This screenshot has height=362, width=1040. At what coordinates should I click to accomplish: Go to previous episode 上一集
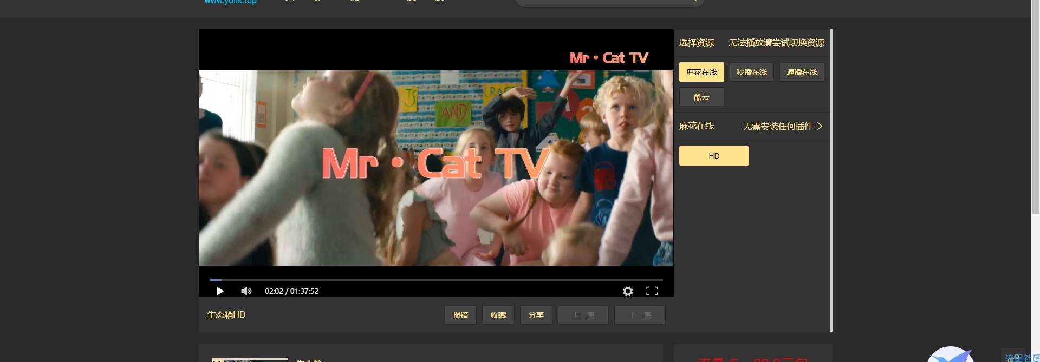[583, 315]
